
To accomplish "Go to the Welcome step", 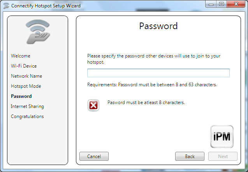I will tap(20, 56).
